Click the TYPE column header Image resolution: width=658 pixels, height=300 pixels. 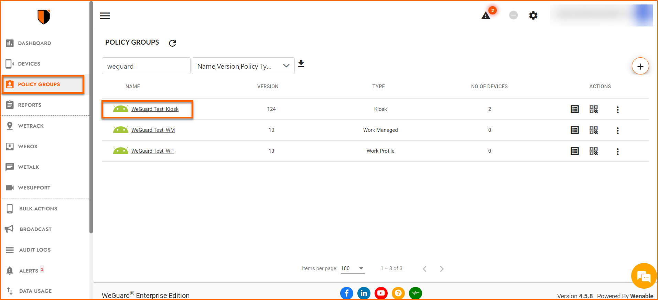[379, 86]
